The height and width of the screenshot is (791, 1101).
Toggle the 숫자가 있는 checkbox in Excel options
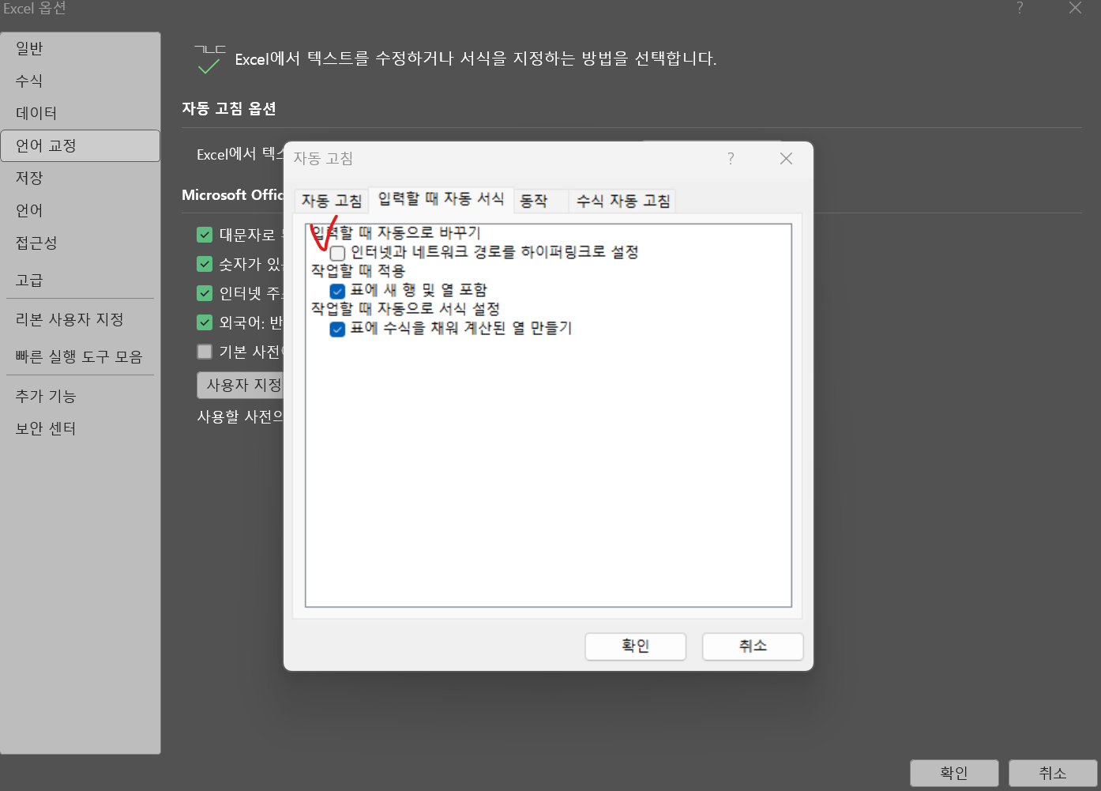coord(205,264)
